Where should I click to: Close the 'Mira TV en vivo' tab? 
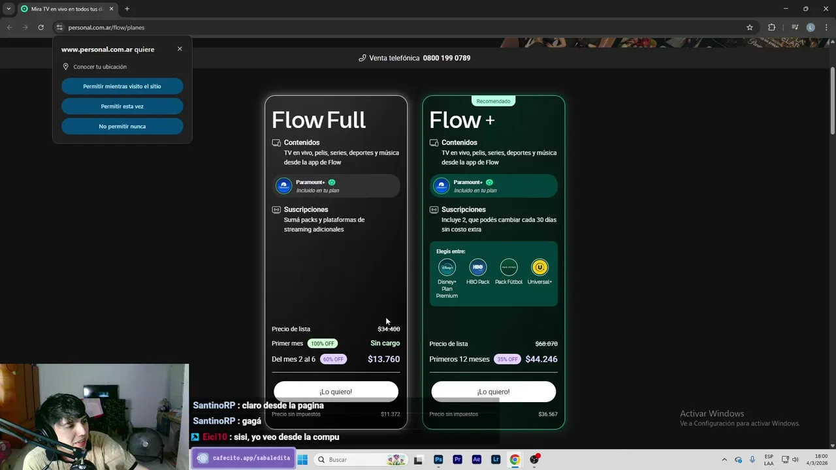click(x=111, y=9)
